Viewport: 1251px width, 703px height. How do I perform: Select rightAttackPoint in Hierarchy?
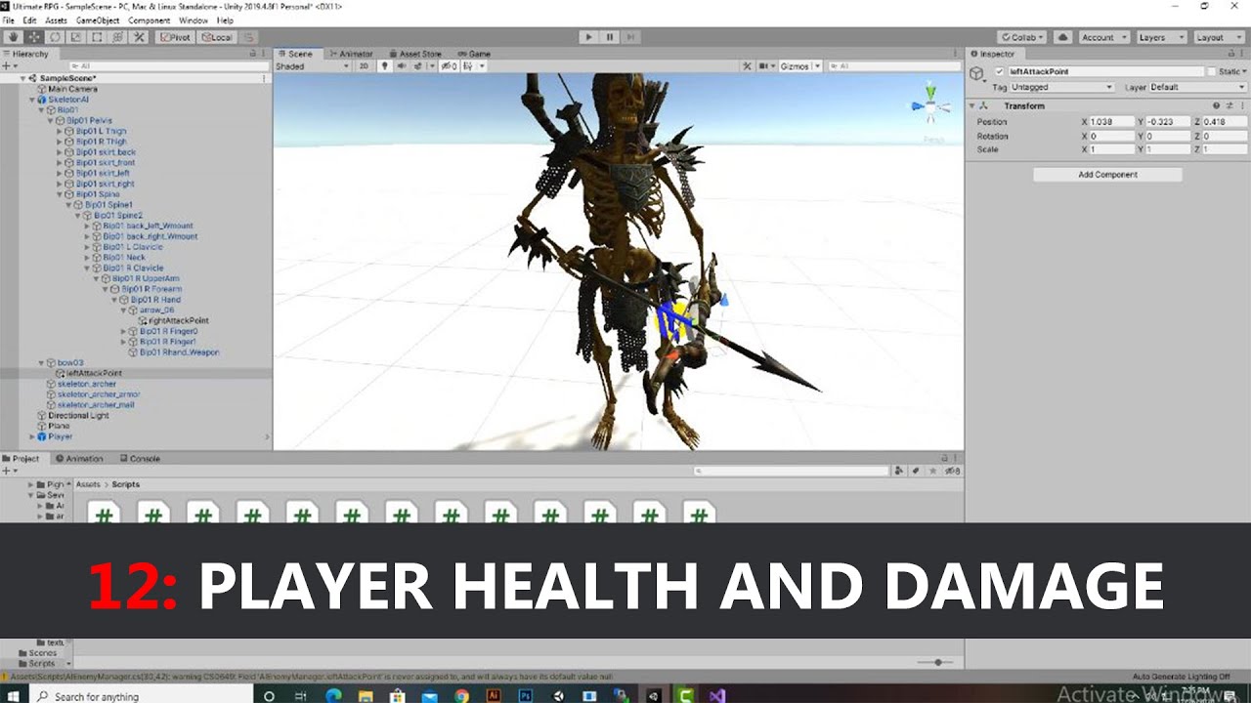(178, 320)
